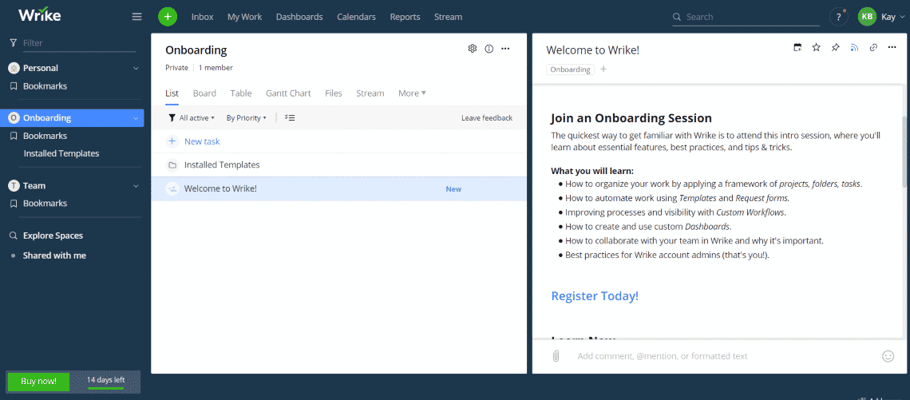Image resolution: width=910 pixels, height=400 pixels.
Task: Open Reports in top navigation
Action: click(x=405, y=17)
